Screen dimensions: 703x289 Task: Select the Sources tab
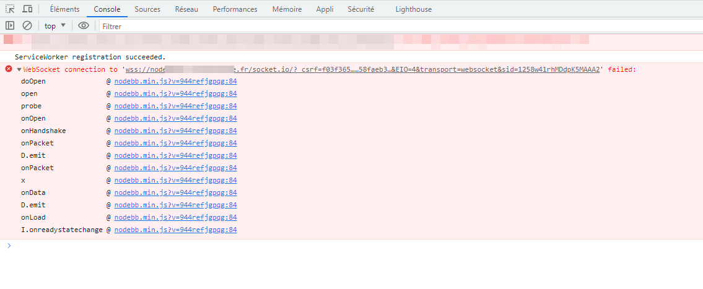pos(147,9)
